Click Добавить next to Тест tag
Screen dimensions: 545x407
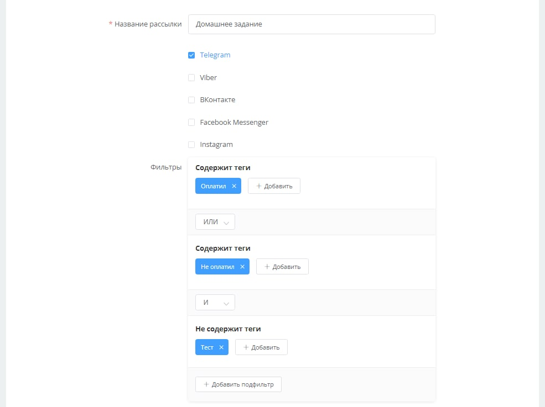tap(261, 347)
